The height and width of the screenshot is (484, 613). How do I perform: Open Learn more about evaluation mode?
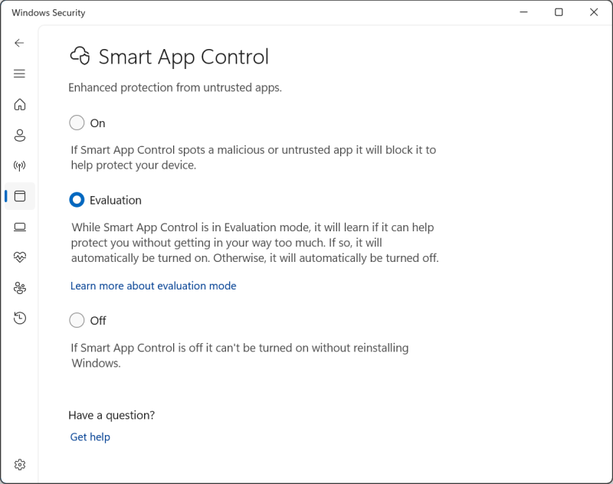click(152, 286)
